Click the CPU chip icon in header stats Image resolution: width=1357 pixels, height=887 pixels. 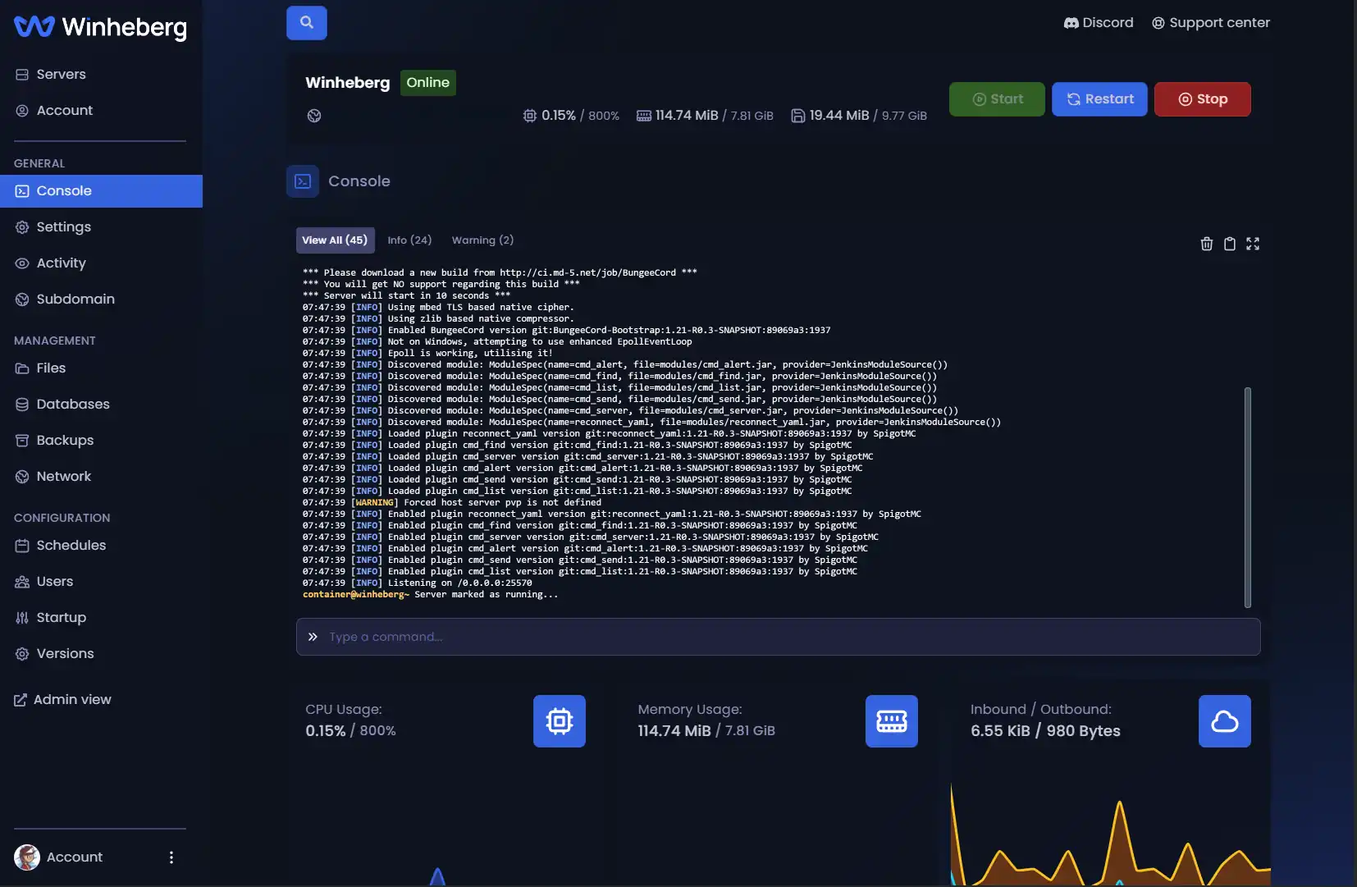pos(530,116)
